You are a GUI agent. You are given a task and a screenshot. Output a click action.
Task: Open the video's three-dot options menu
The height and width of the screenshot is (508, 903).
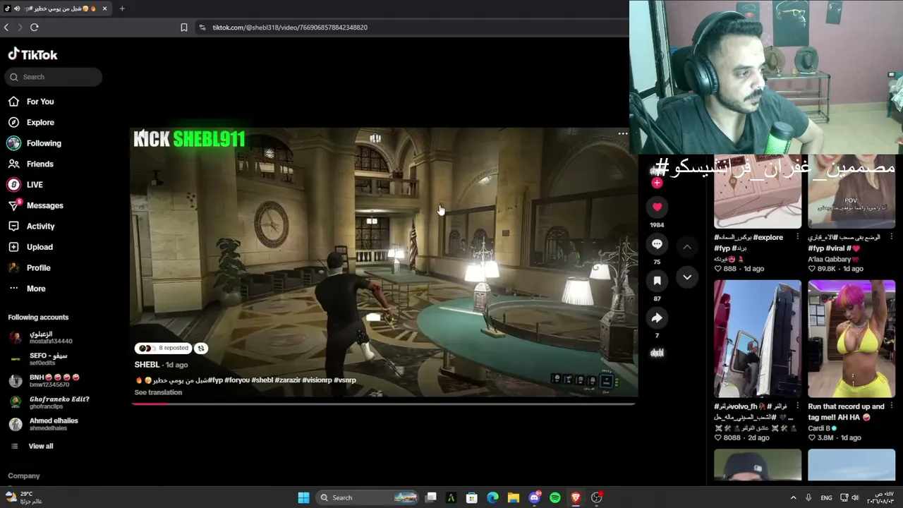623,133
